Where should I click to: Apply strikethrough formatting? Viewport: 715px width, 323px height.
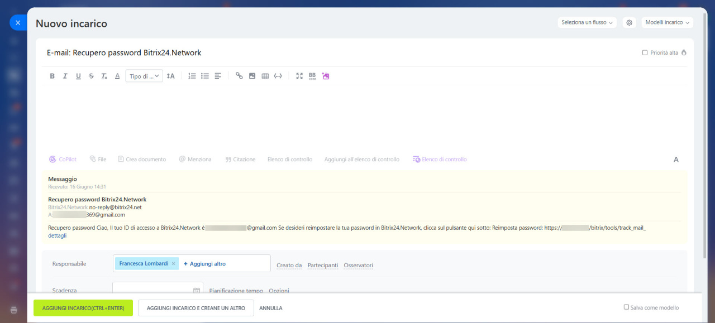point(91,76)
